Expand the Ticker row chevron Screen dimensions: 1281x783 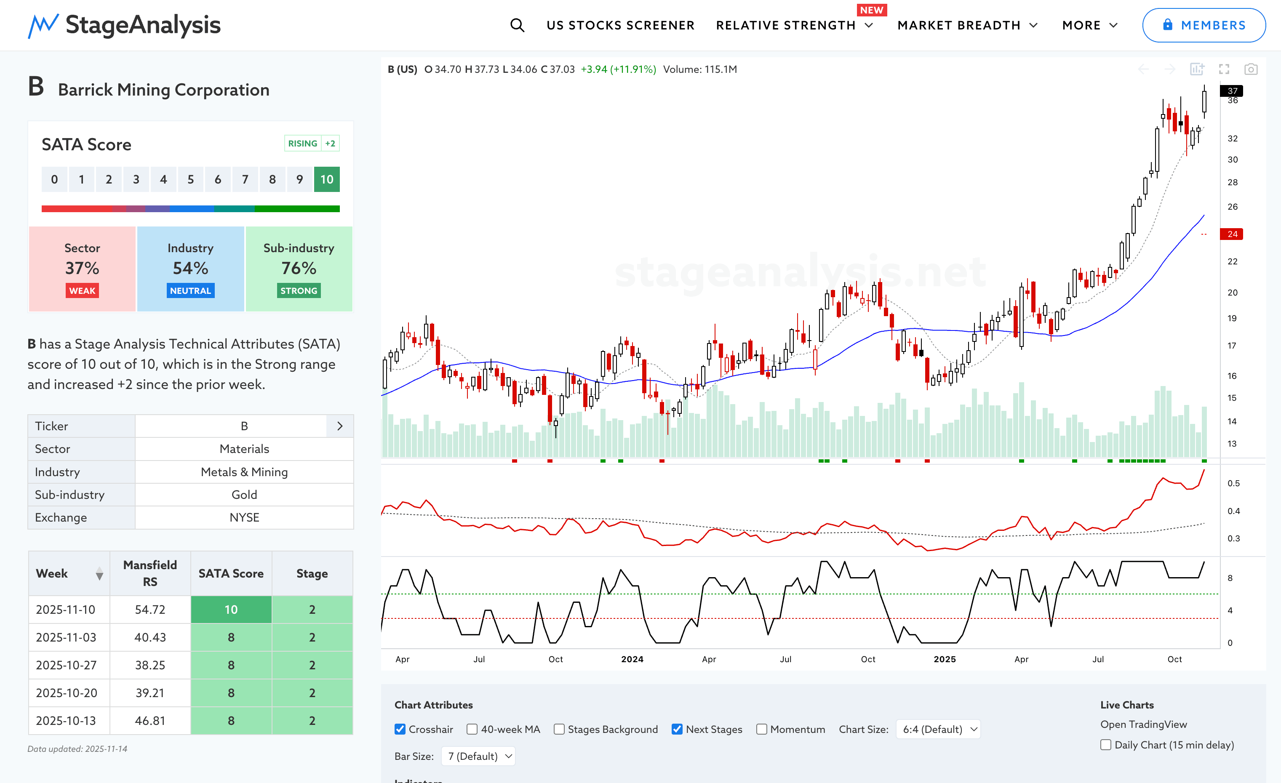coord(340,426)
